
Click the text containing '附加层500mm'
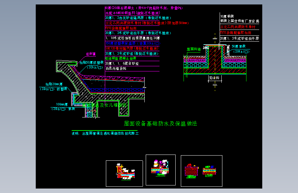[147, 23]
